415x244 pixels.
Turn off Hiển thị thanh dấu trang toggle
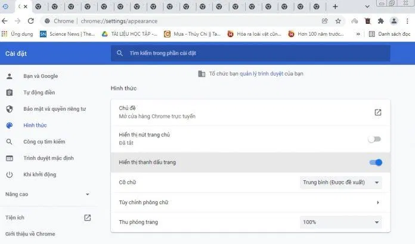[376, 162]
